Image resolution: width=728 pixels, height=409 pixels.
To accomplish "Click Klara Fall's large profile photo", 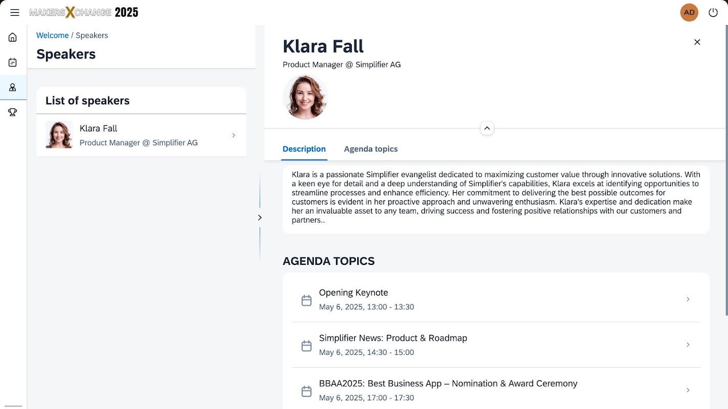I will (305, 97).
